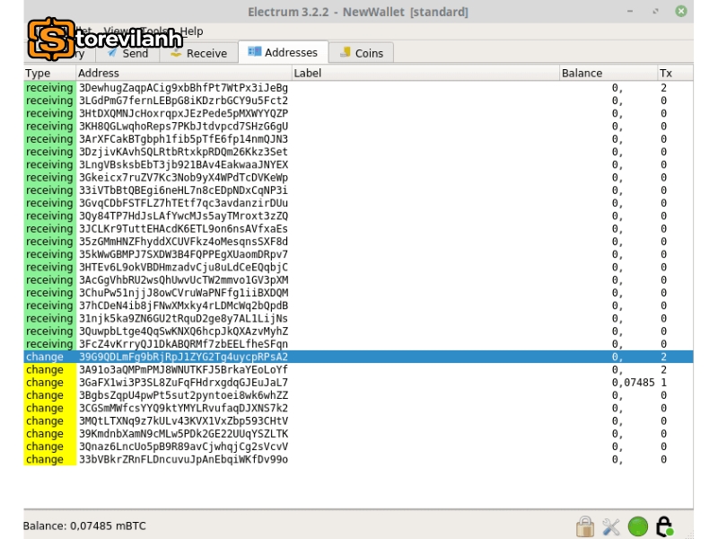
Task: Sort by the Balance column header
Action: 609,73
